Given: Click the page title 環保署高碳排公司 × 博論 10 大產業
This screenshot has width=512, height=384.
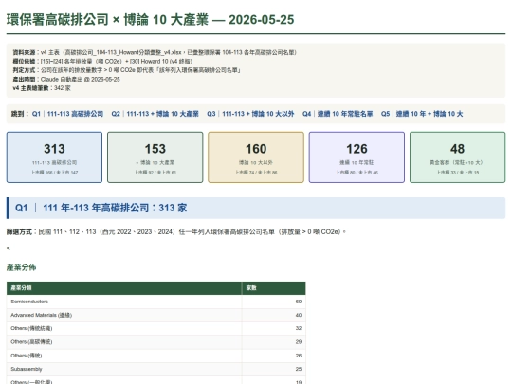Looking at the screenshot, I should point(150,20).
